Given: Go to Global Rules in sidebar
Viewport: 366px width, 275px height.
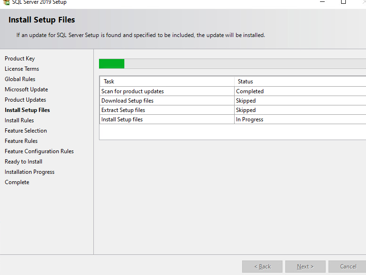Looking at the screenshot, I should pos(20,79).
